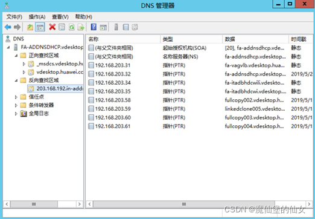Click the Up one level folder icon
The height and width of the screenshot is (219, 315).
point(30,27)
